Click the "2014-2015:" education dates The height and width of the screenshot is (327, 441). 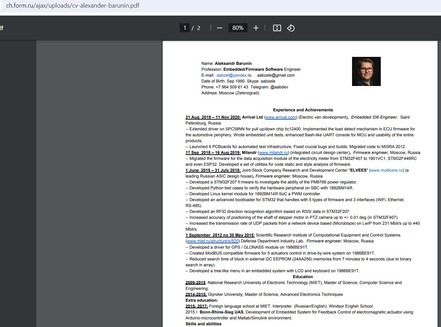tap(196, 294)
